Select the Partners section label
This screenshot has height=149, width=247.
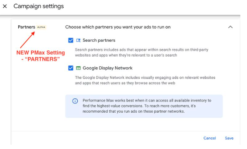[x=27, y=27]
